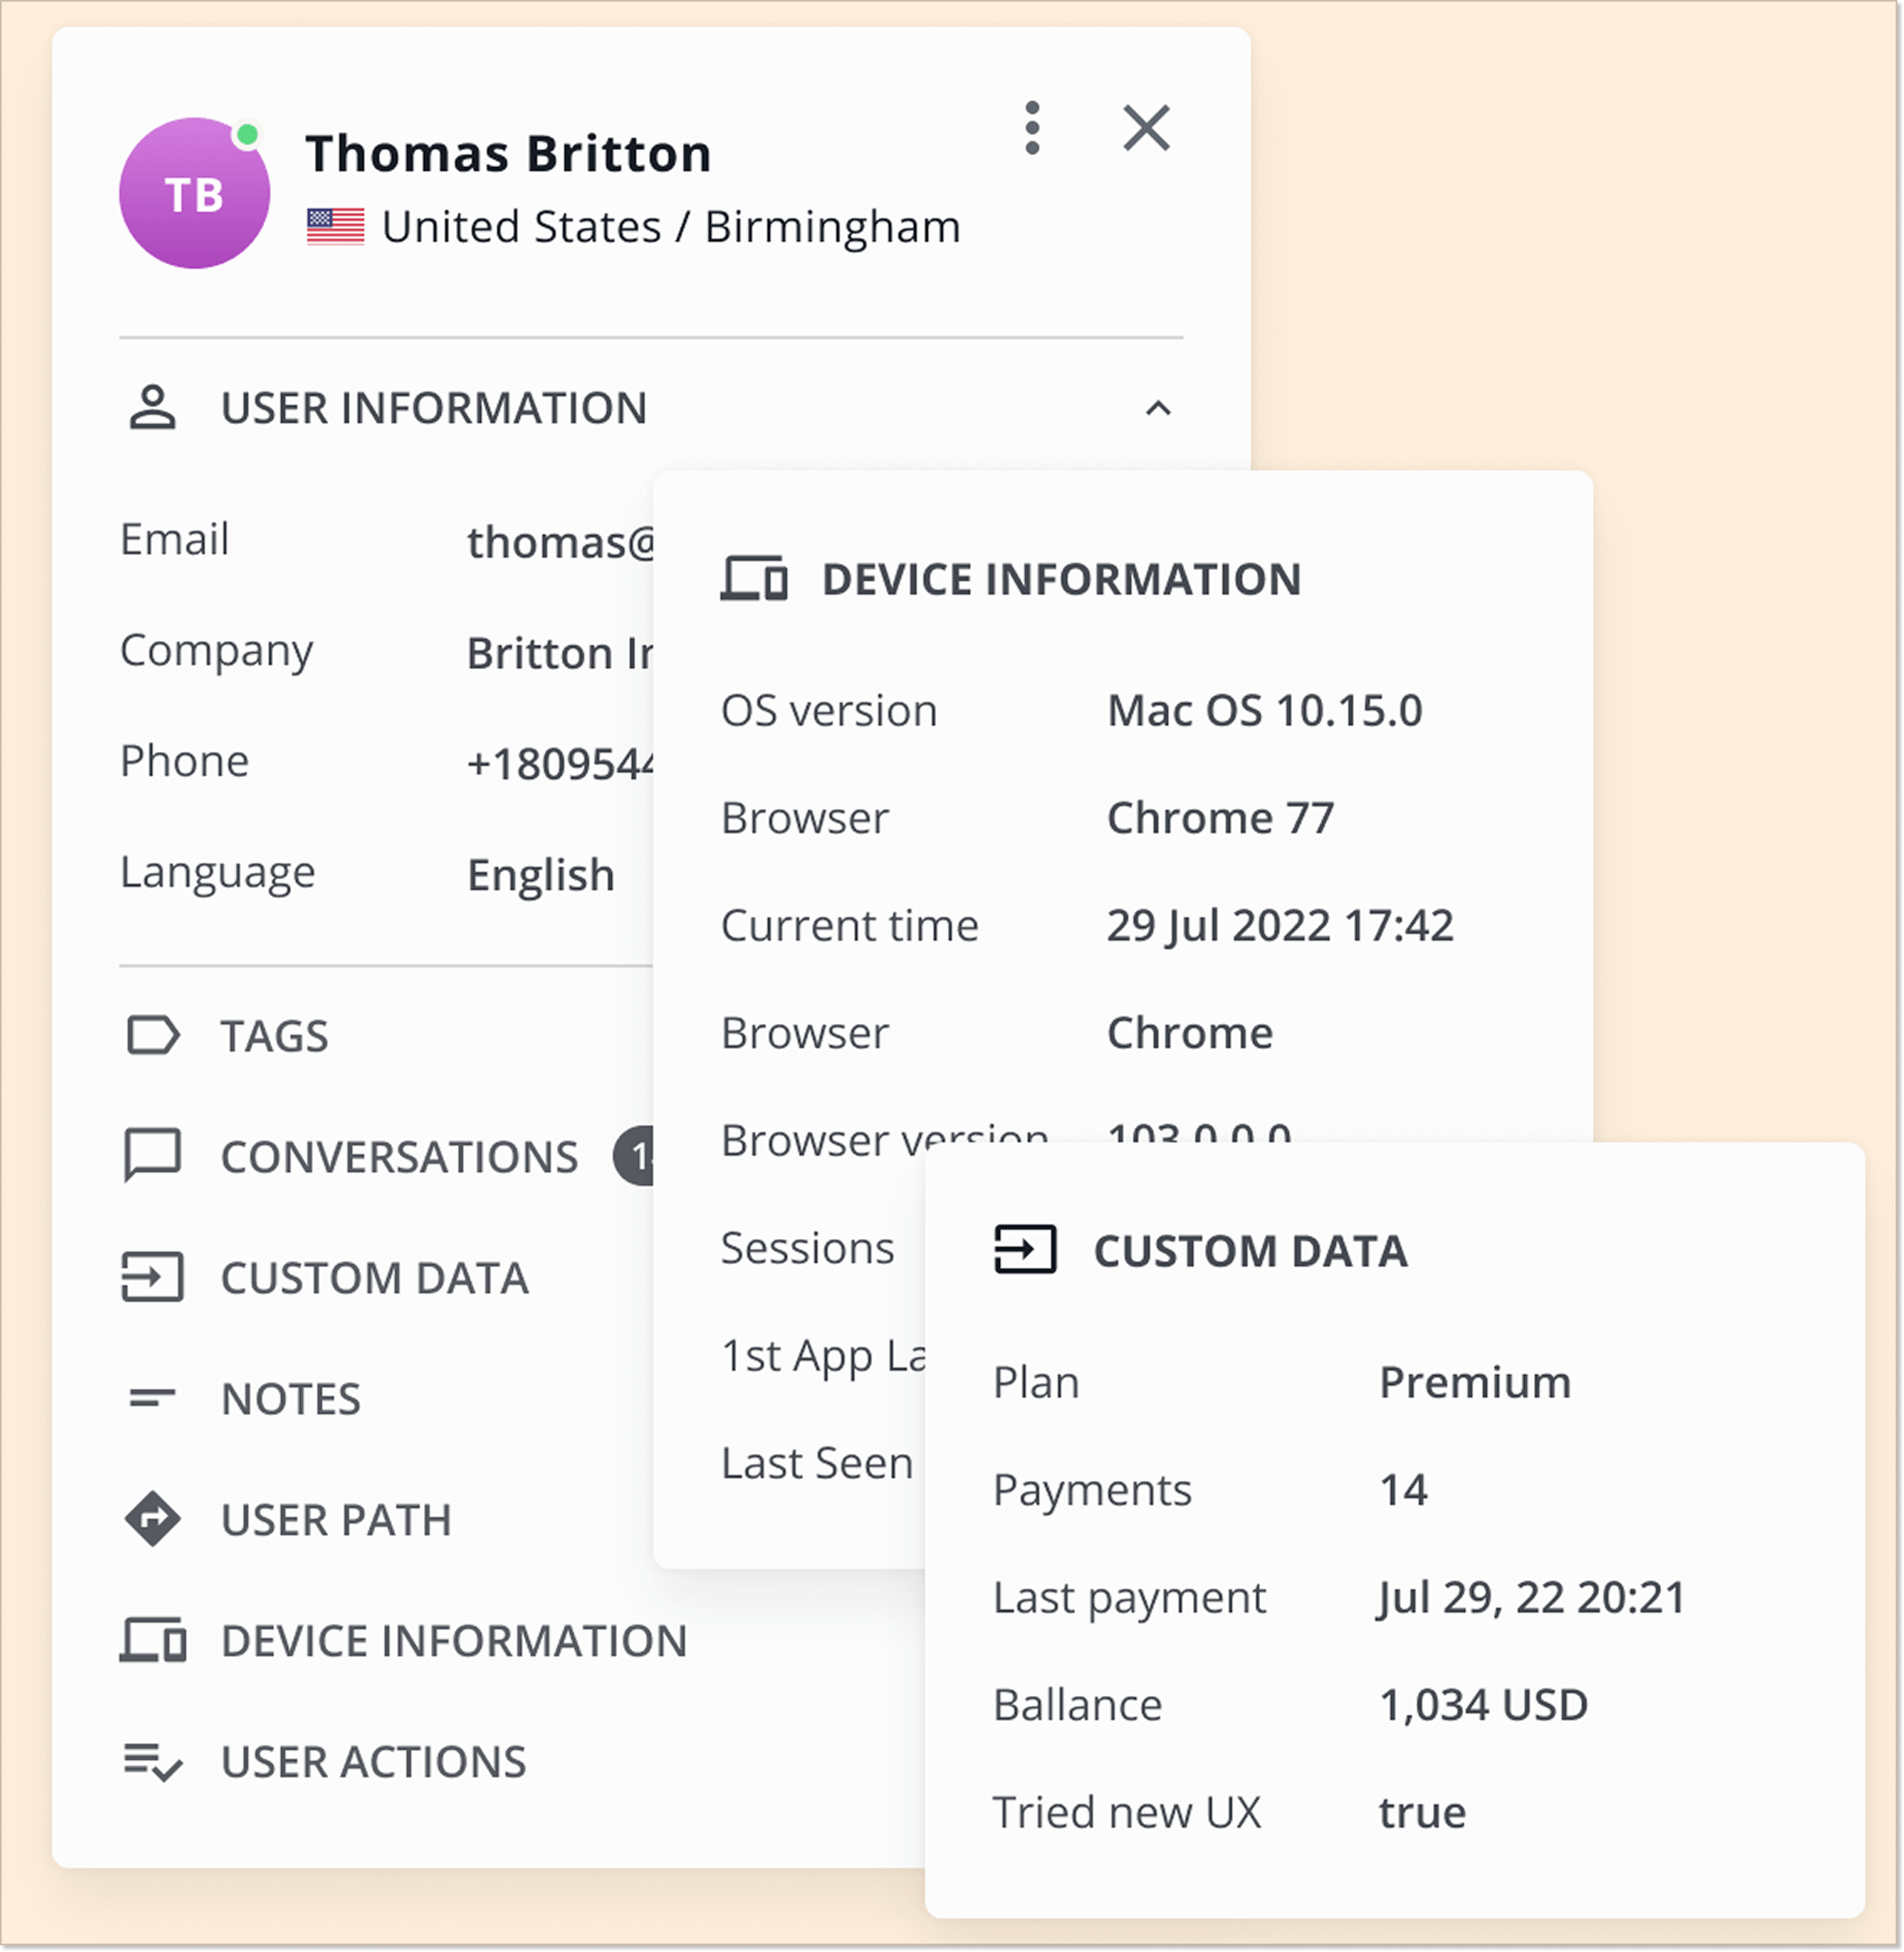Click the United States flag icon
The width and height of the screenshot is (1904, 1952).
[x=335, y=226]
